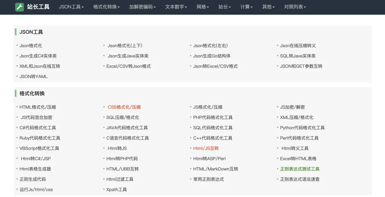Open the Json格式化 tool link

pyautogui.click(x=31, y=46)
